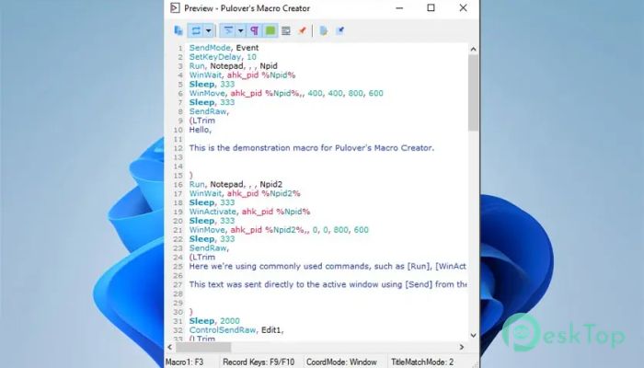Click line number 25 in the margin
The width and height of the screenshot is (644, 368).
coord(178,267)
